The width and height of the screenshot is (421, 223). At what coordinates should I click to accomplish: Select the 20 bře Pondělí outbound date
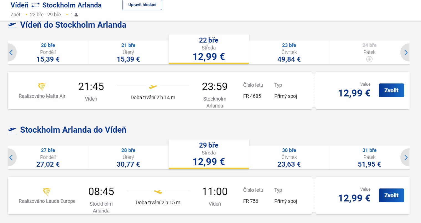click(x=48, y=52)
